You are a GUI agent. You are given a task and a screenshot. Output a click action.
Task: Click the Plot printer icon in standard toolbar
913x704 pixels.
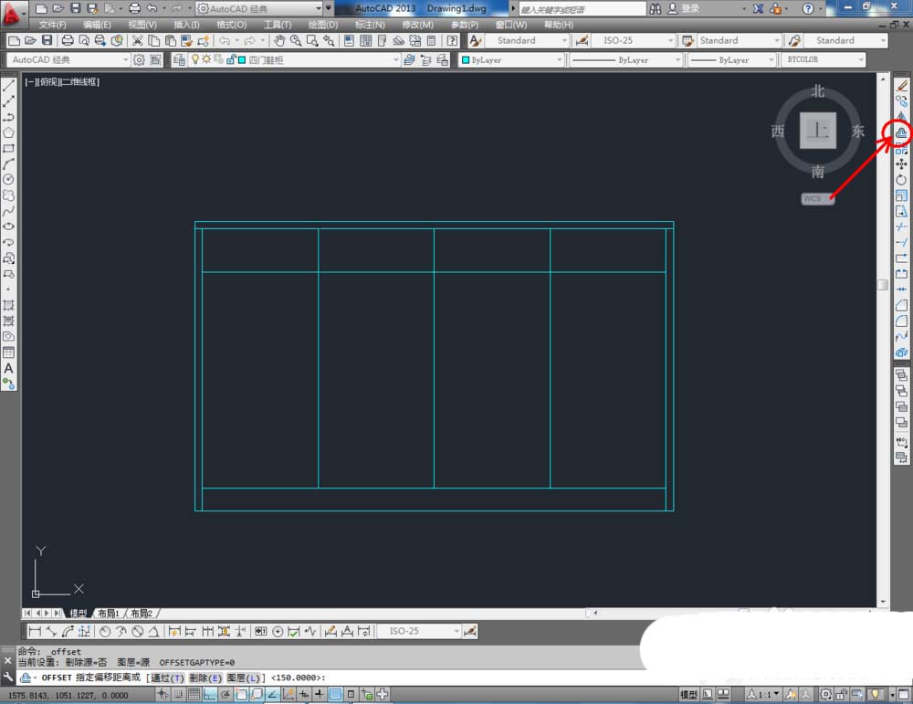68,41
